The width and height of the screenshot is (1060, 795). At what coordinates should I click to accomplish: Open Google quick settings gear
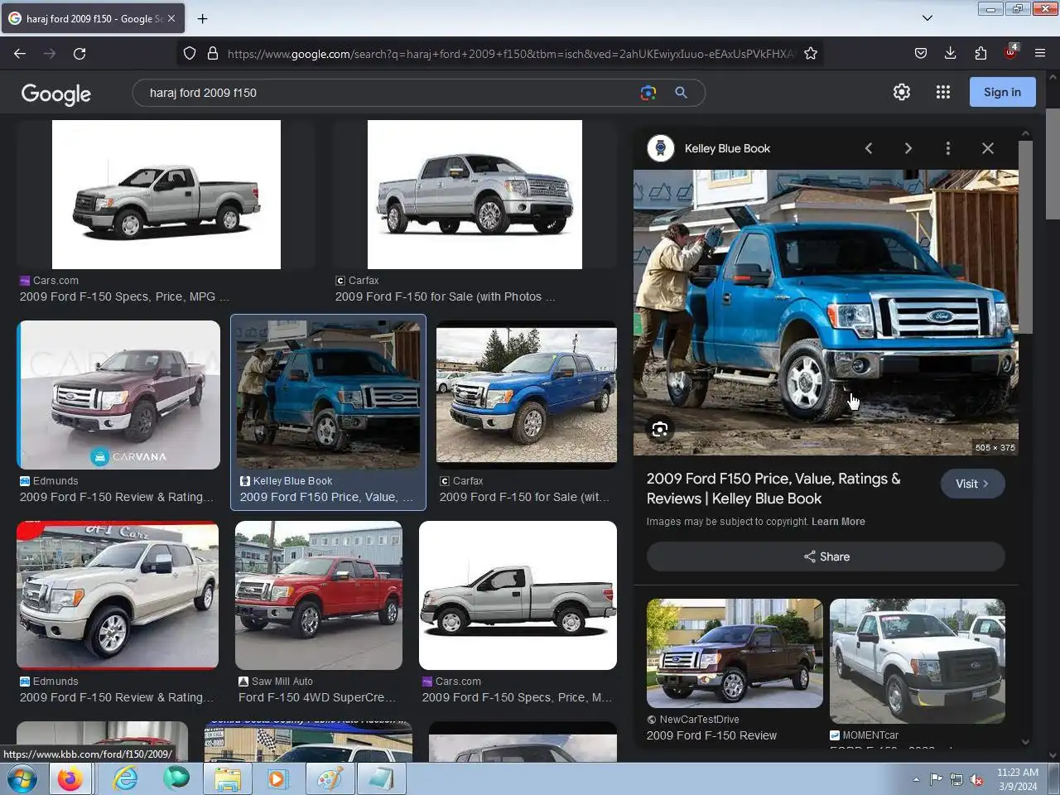(x=902, y=92)
